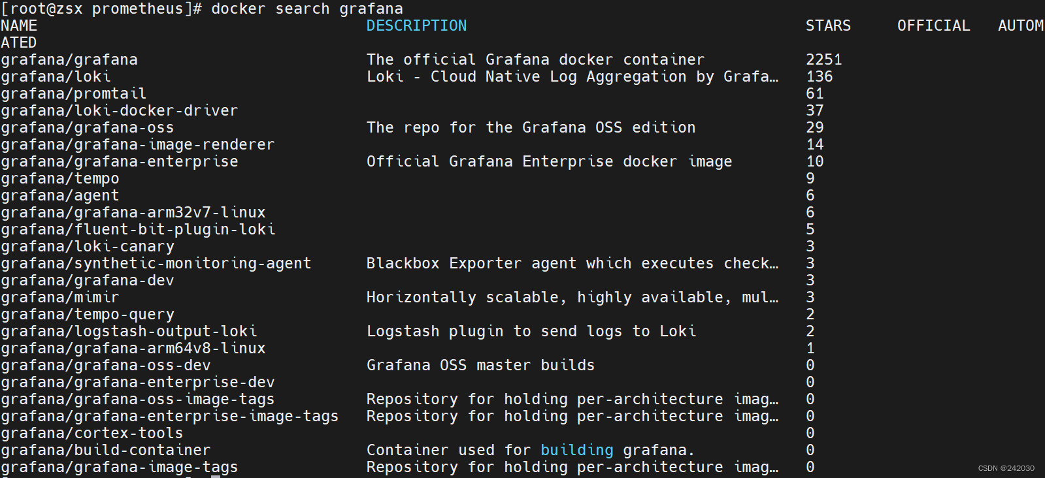Click the star count 61
This screenshot has height=478, width=1045.
[815, 94]
